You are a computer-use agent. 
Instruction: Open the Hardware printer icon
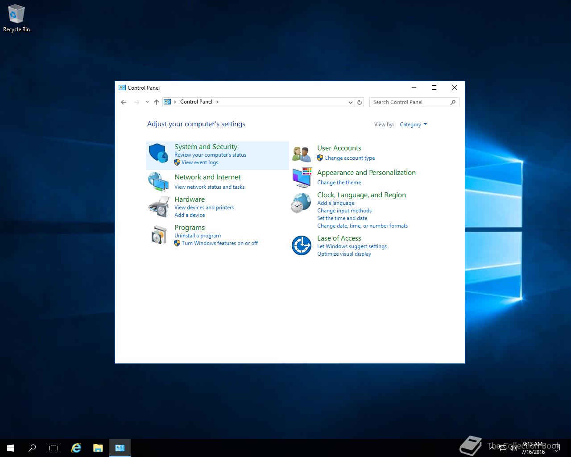pos(158,206)
